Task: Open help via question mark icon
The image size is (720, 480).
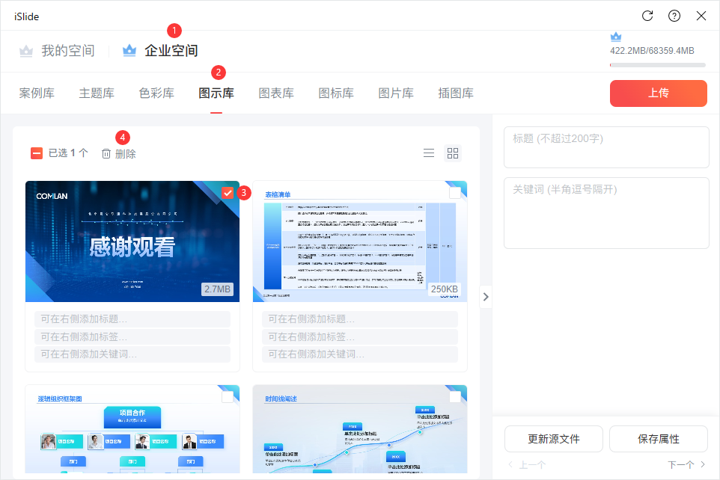Action: pos(674,16)
